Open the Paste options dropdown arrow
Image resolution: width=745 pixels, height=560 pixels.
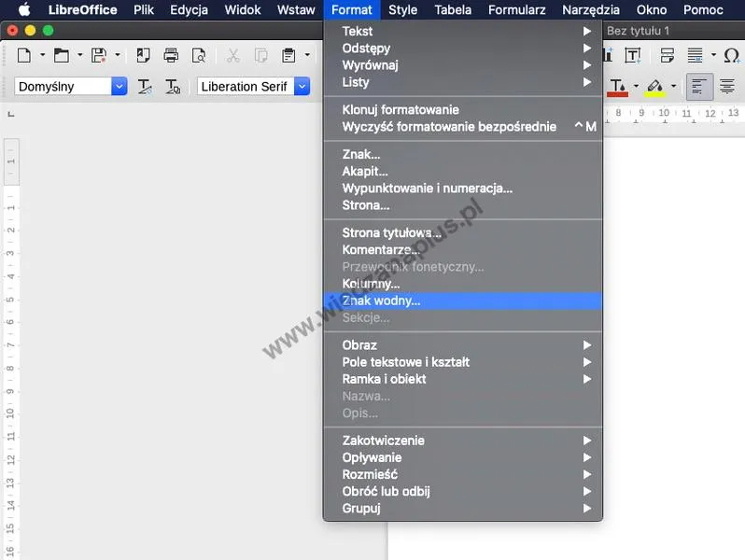(307, 55)
